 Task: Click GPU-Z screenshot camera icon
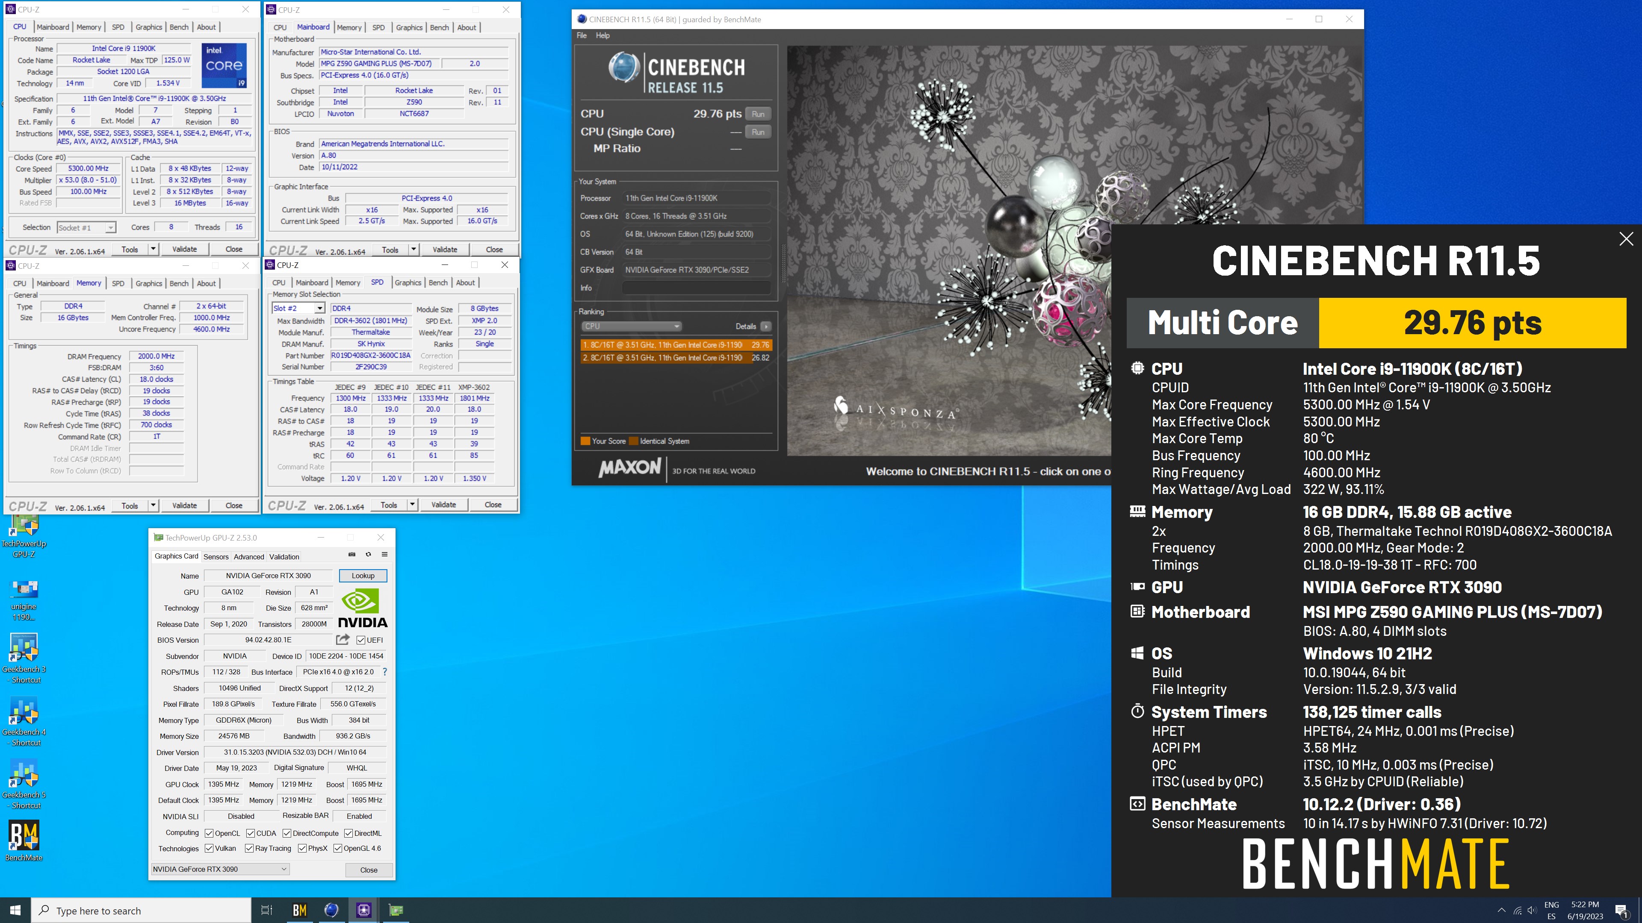click(x=352, y=554)
